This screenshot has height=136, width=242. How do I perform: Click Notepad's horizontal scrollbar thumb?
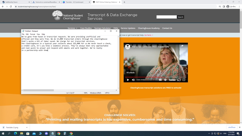pyautogui.click(x=38, y=90)
